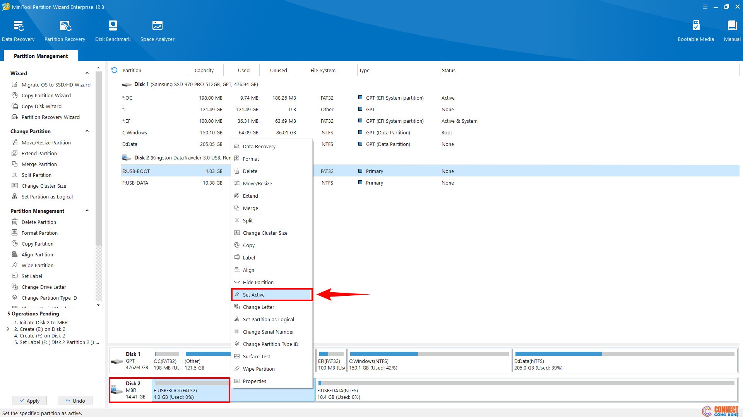The width and height of the screenshot is (743, 417).
Task: Expand pending operation Create (E:) on Disk 2
Action: point(8,329)
